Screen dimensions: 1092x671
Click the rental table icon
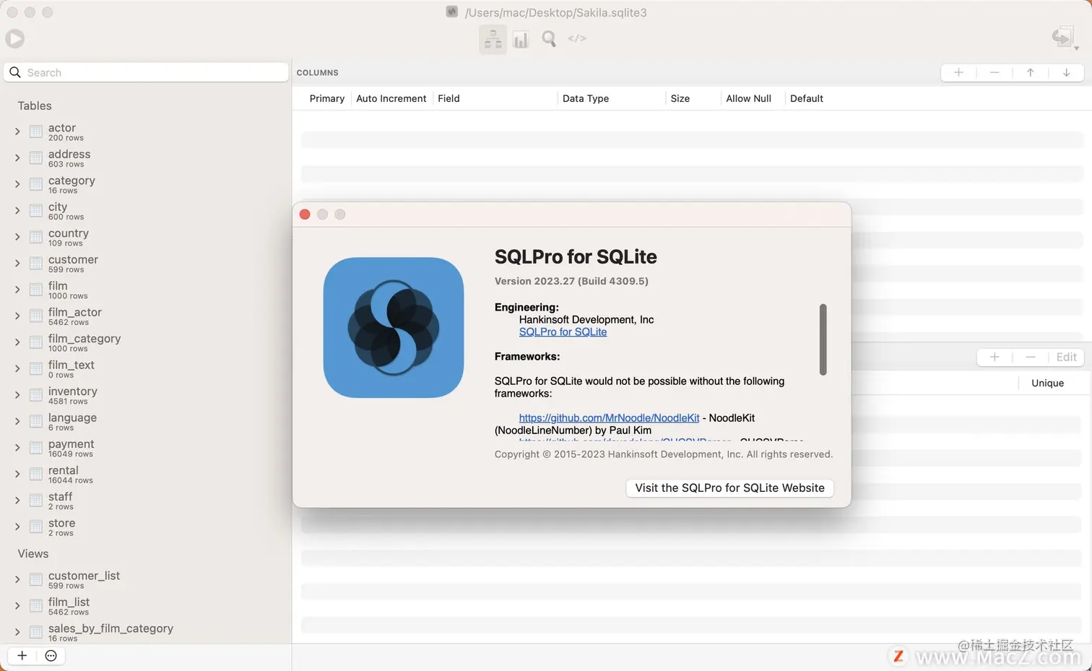(35, 474)
